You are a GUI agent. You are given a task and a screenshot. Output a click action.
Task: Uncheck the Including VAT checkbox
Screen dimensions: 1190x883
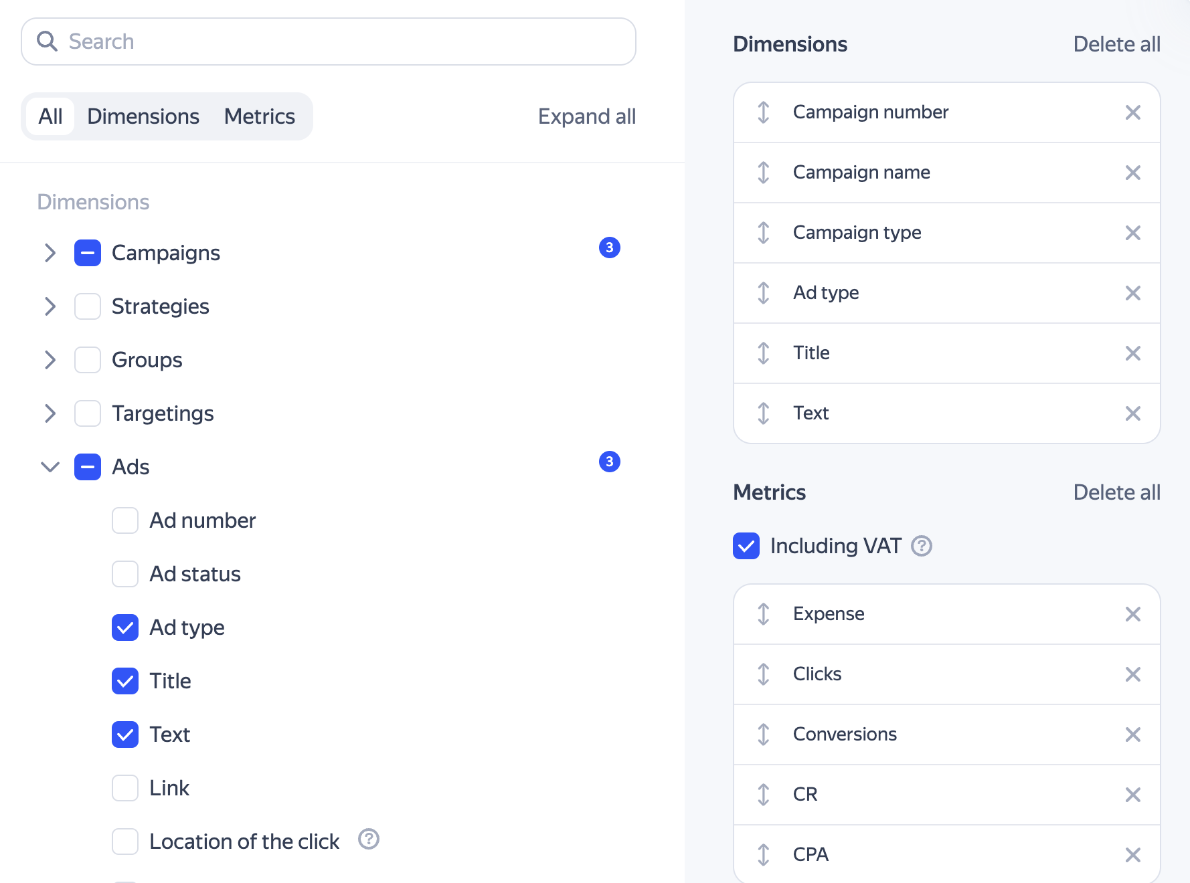pos(746,546)
